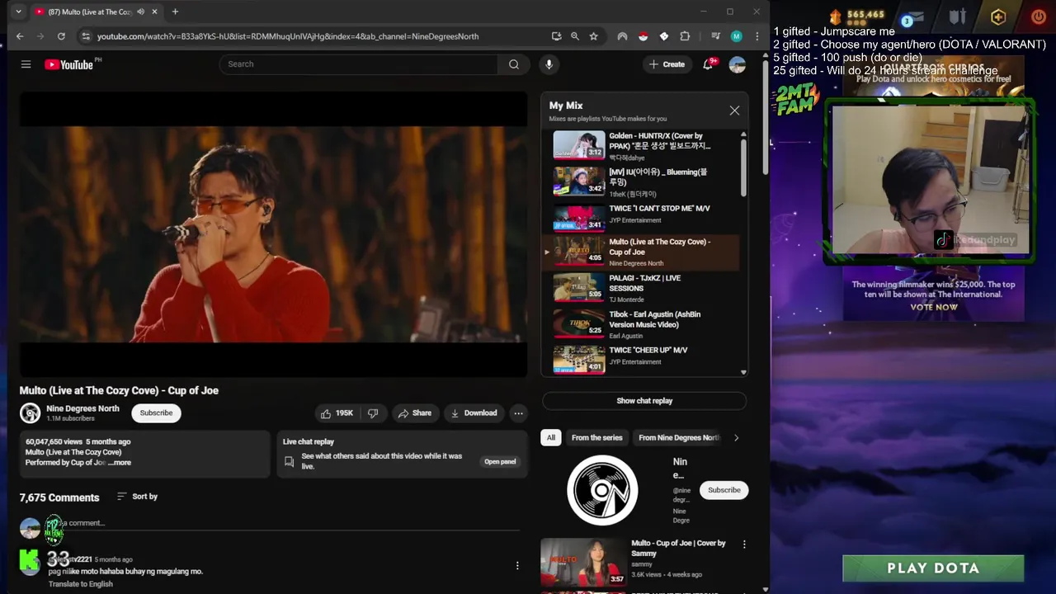
Task: Like the Multo video
Action: click(x=337, y=413)
